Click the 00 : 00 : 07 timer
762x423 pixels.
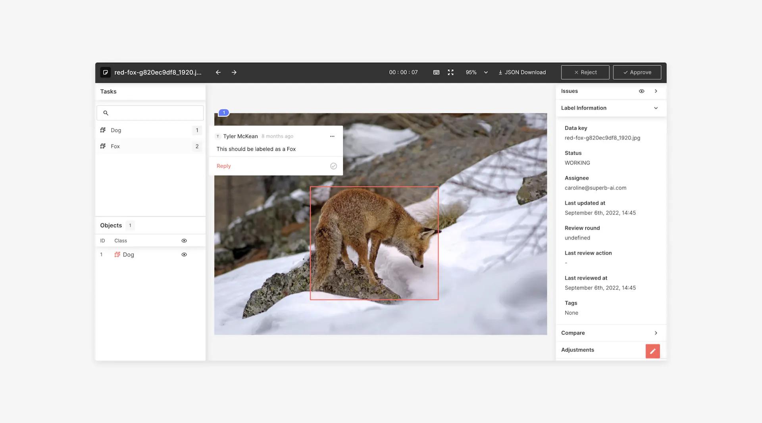[403, 72]
